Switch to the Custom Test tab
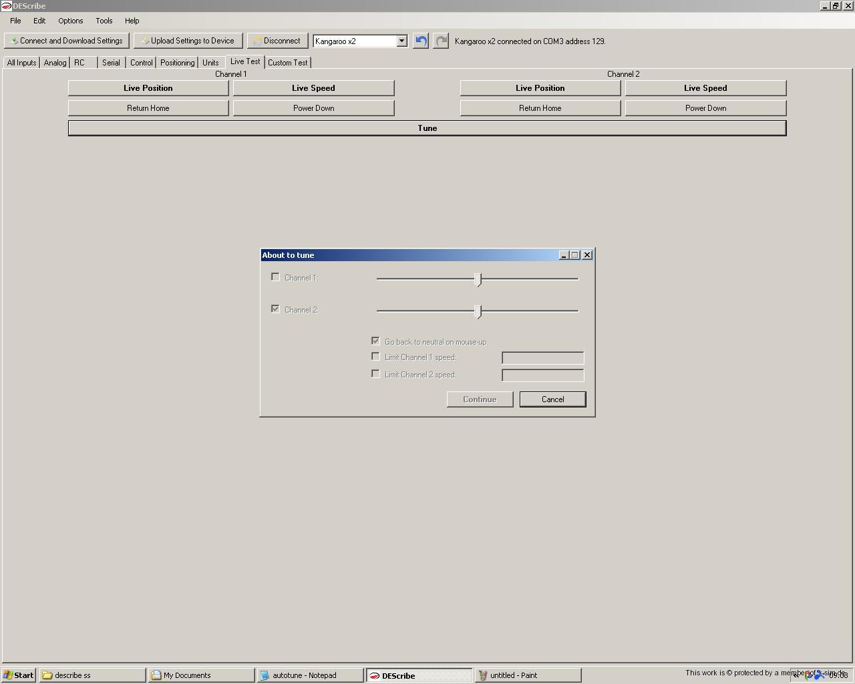 click(287, 63)
